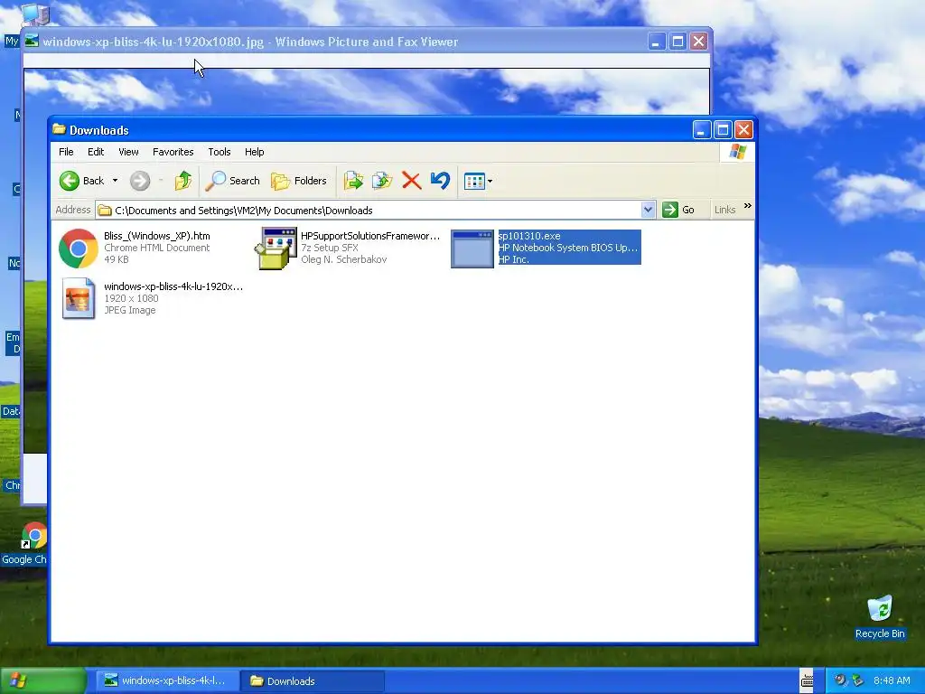Toggle the Folders pane
The width and height of the screenshot is (925, 694).
(x=298, y=181)
